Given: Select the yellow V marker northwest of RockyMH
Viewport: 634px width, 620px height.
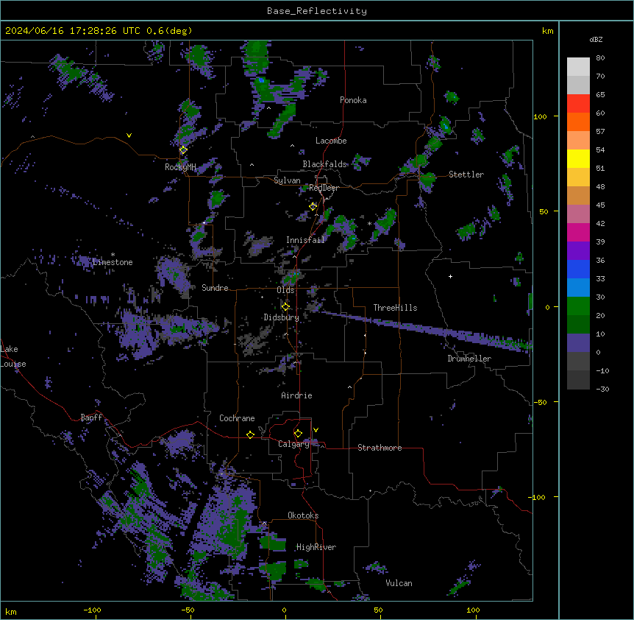Looking at the screenshot, I should [129, 135].
